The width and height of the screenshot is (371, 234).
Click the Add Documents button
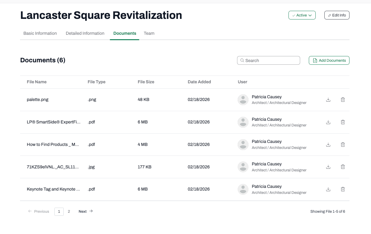pos(329,61)
